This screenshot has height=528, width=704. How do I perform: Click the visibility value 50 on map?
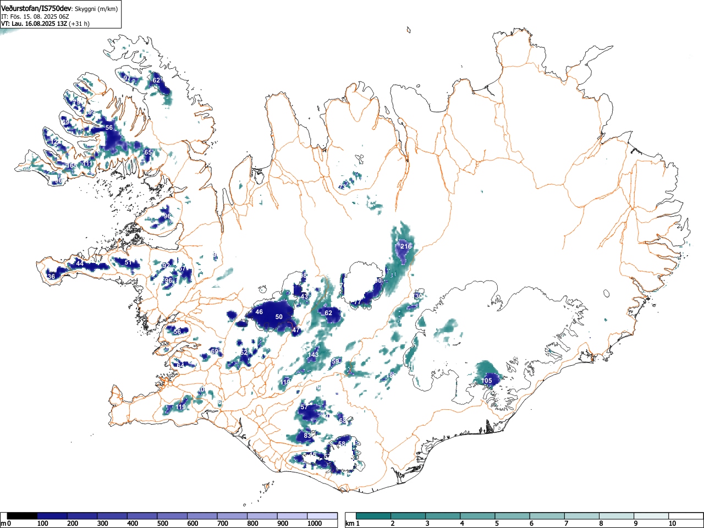tap(279, 317)
